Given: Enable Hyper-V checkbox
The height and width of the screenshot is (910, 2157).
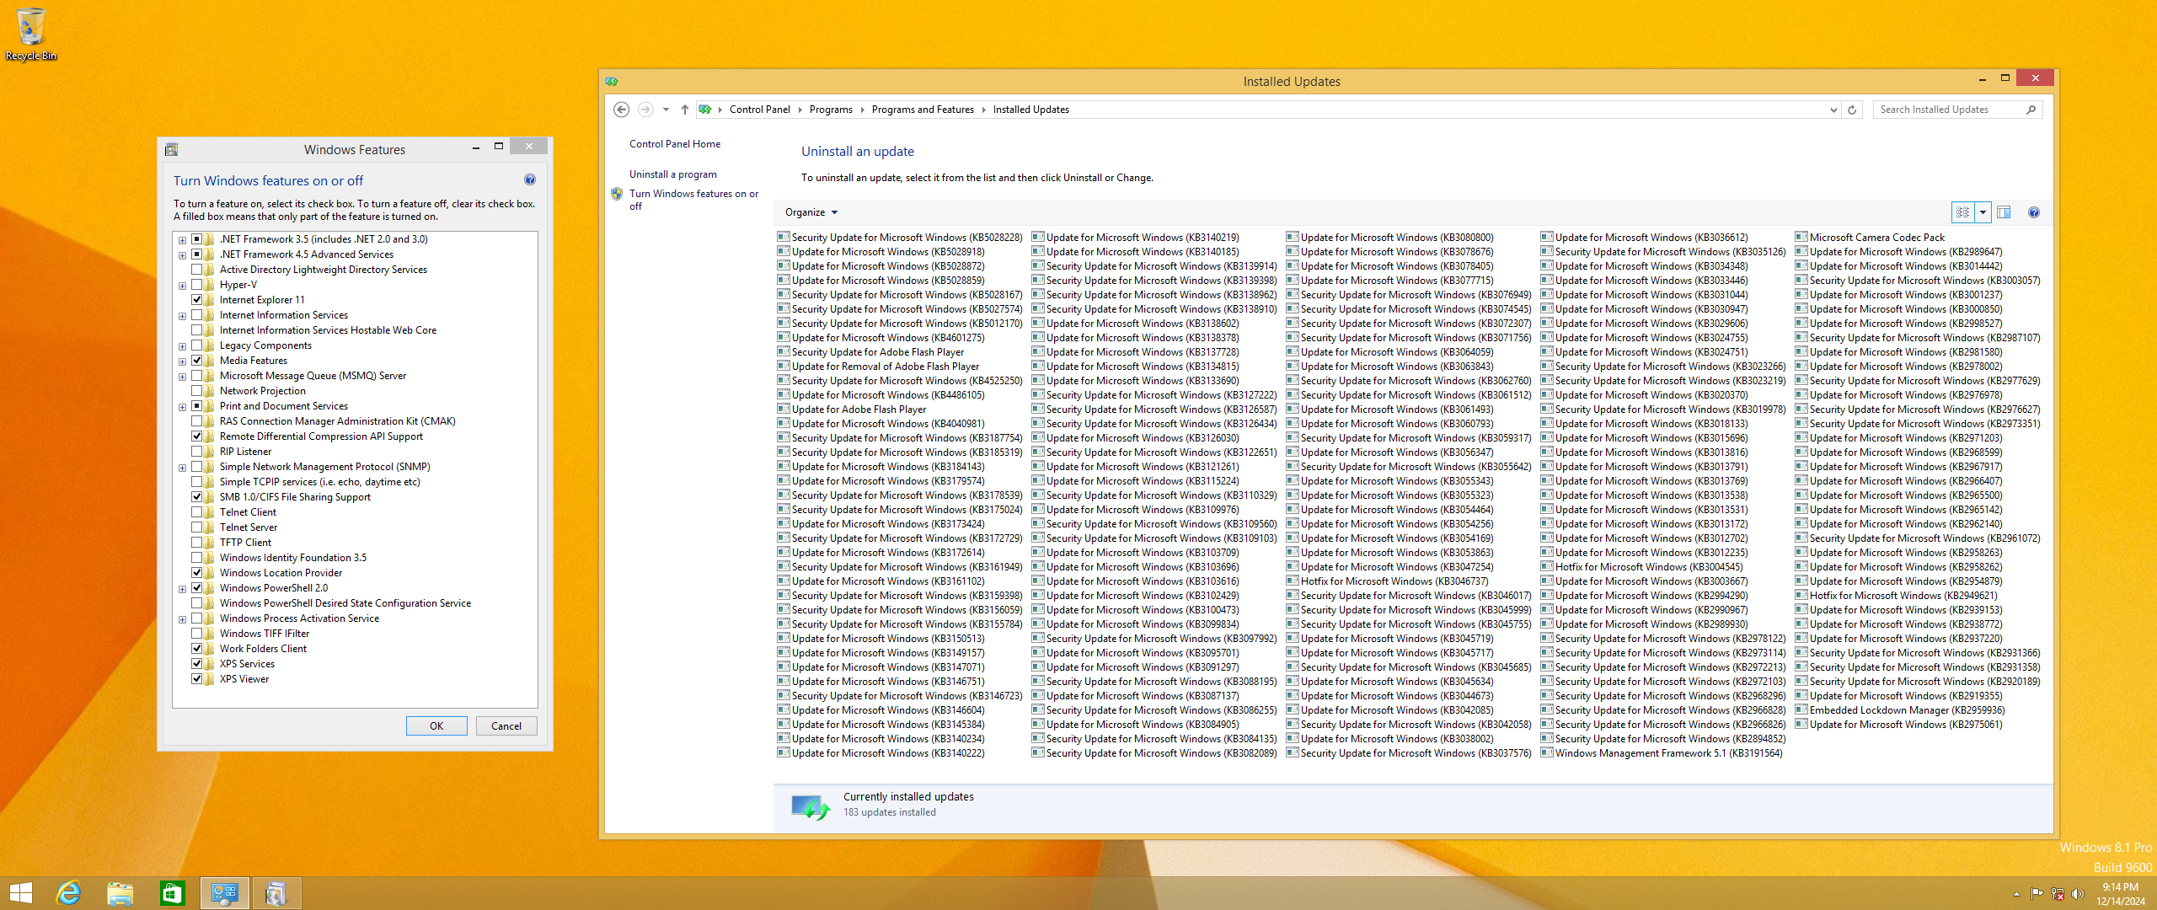Looking at the screenshot, I should (197, 285).
